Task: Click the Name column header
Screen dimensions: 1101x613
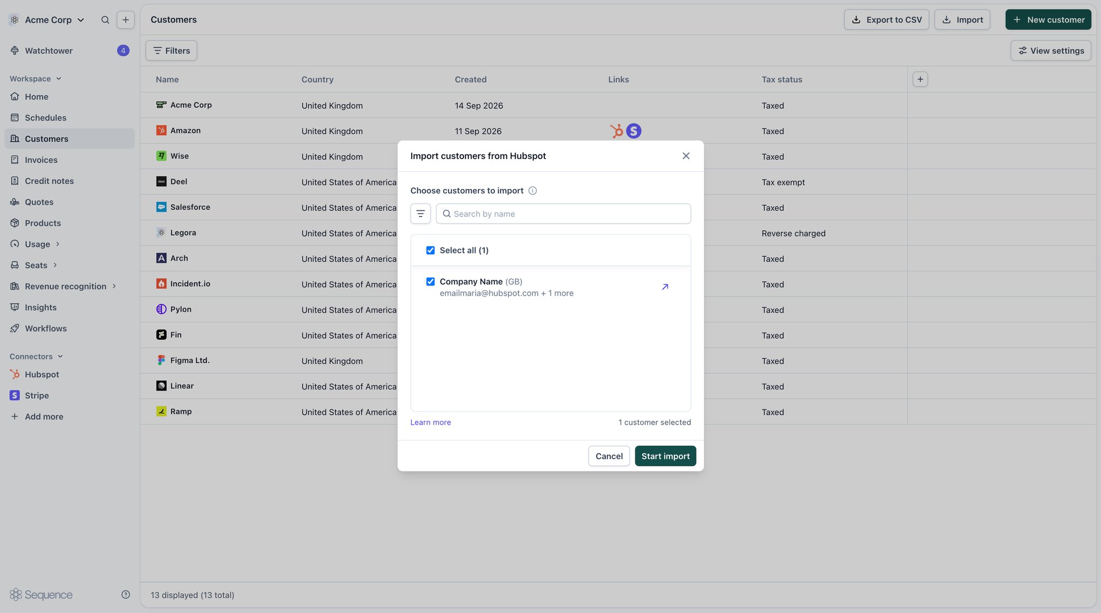Action: pyautogui.click(x=167, y=79)
